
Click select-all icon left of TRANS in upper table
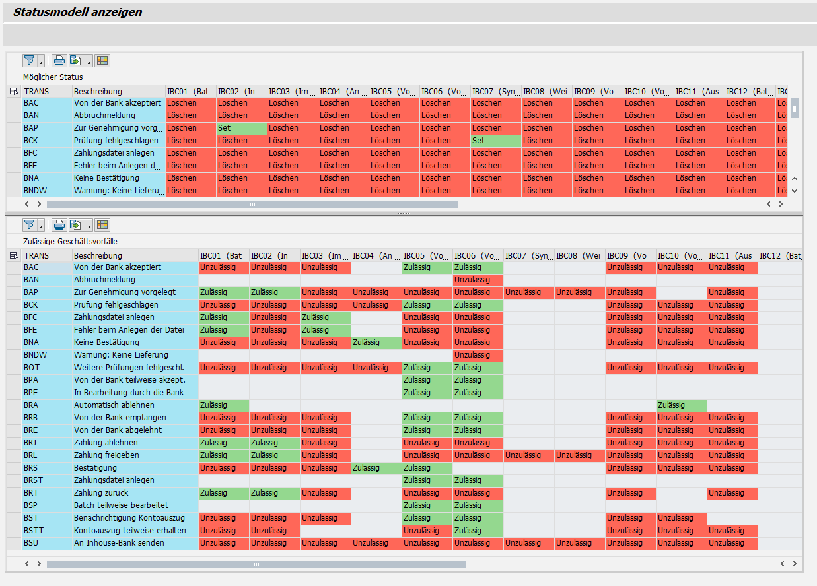(x=14, y=92)
